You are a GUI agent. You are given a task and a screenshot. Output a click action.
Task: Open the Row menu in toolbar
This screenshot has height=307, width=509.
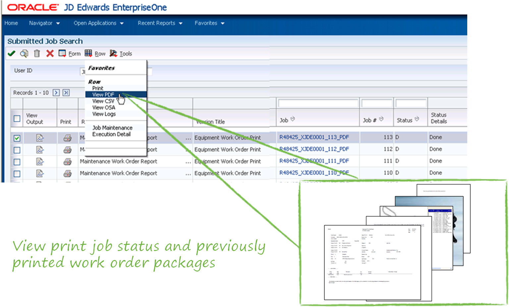coord(95,53)
